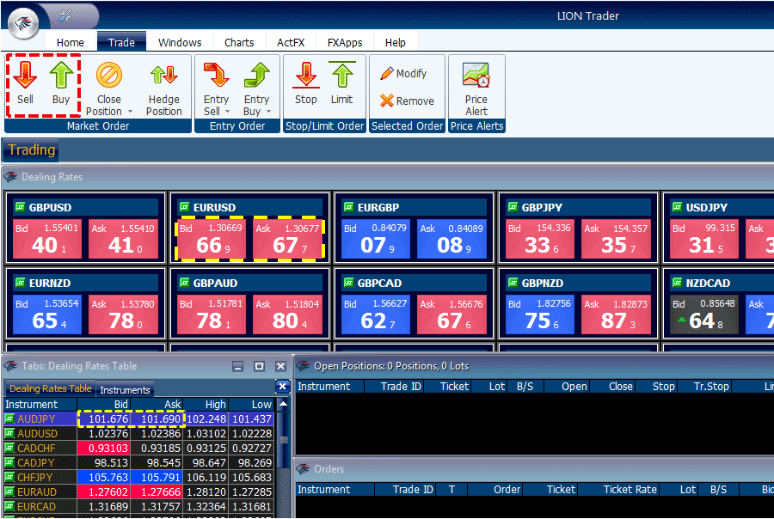Select the CADJPY instrument row
Screen dimensions: 774x519
click(138, 463)
